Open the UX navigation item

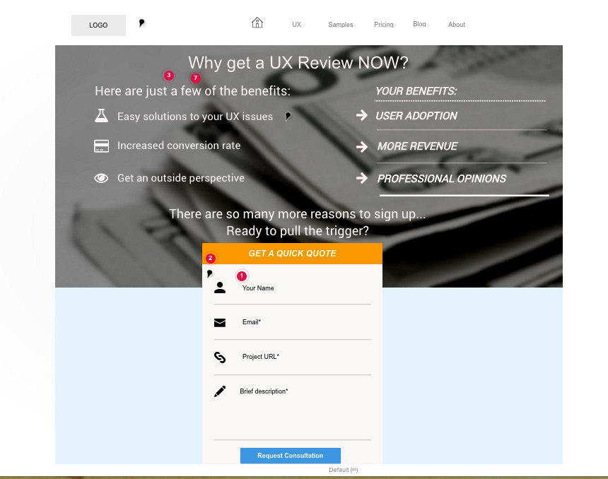(x=297, y=25)
